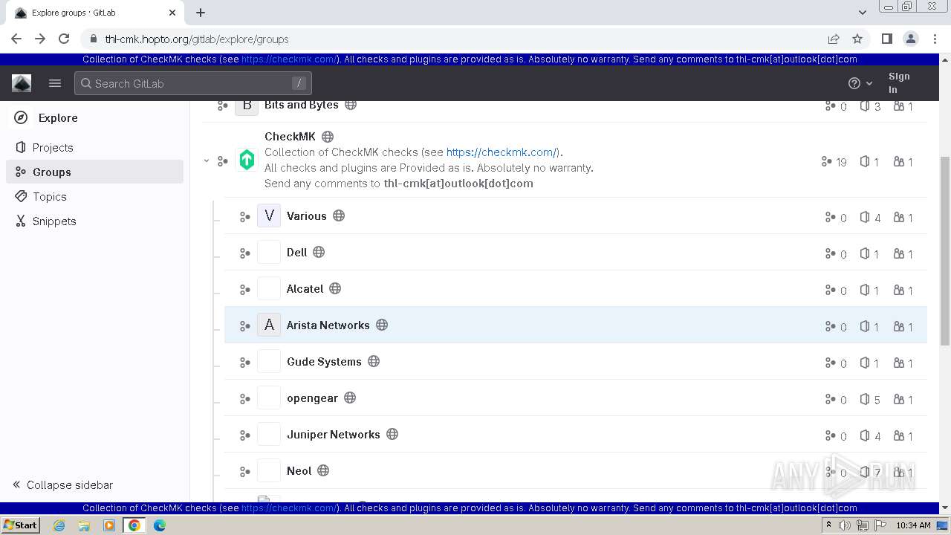Viewport: 951px width, 535px height.
Task: Open Projects in the sidebar
Action: point(53,147)
